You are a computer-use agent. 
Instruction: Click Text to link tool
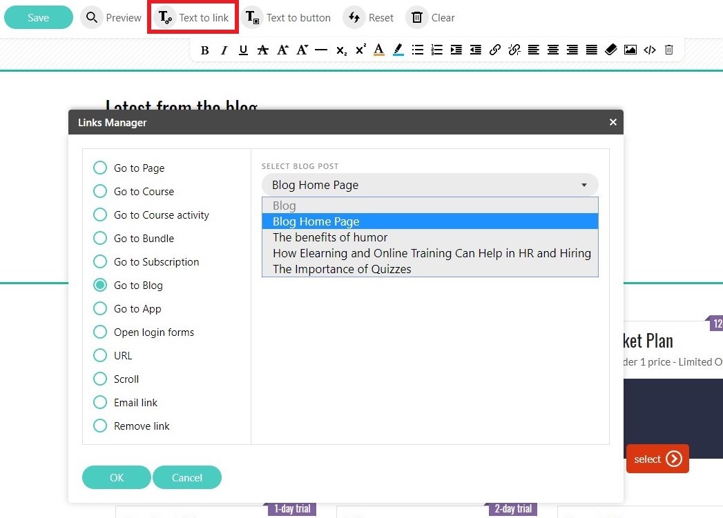point(193,17)
